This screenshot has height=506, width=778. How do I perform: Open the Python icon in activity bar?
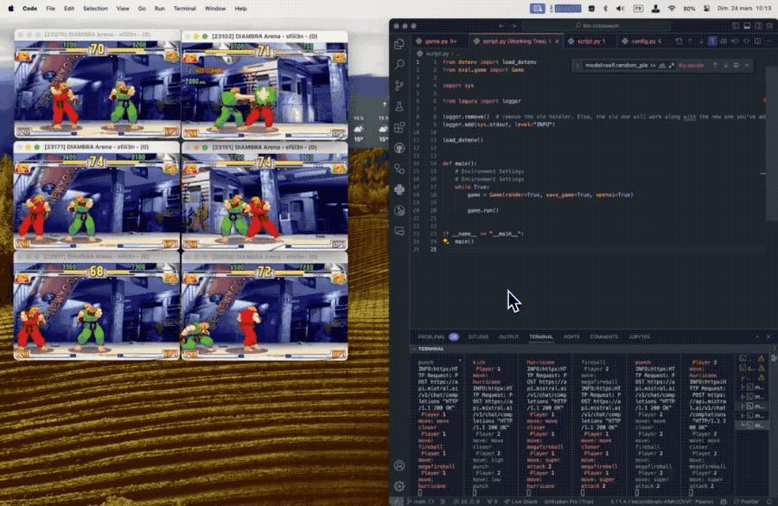pos(399,189)
